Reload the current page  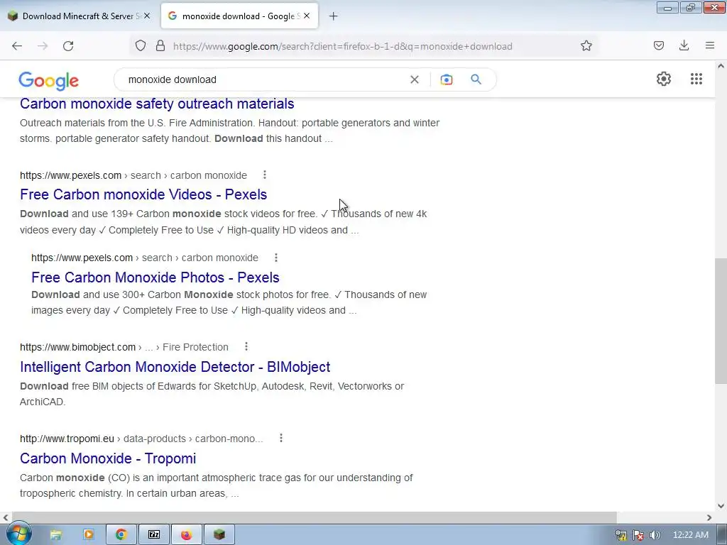68,46
